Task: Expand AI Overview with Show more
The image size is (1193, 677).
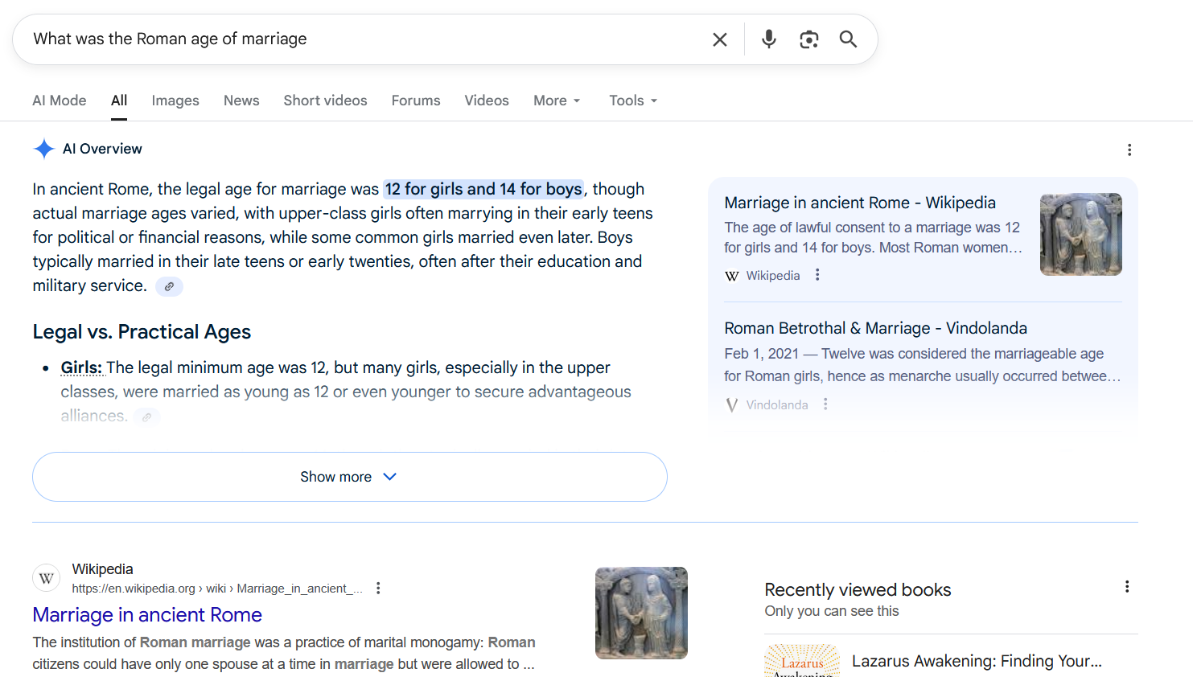Action: pos(349,477)
